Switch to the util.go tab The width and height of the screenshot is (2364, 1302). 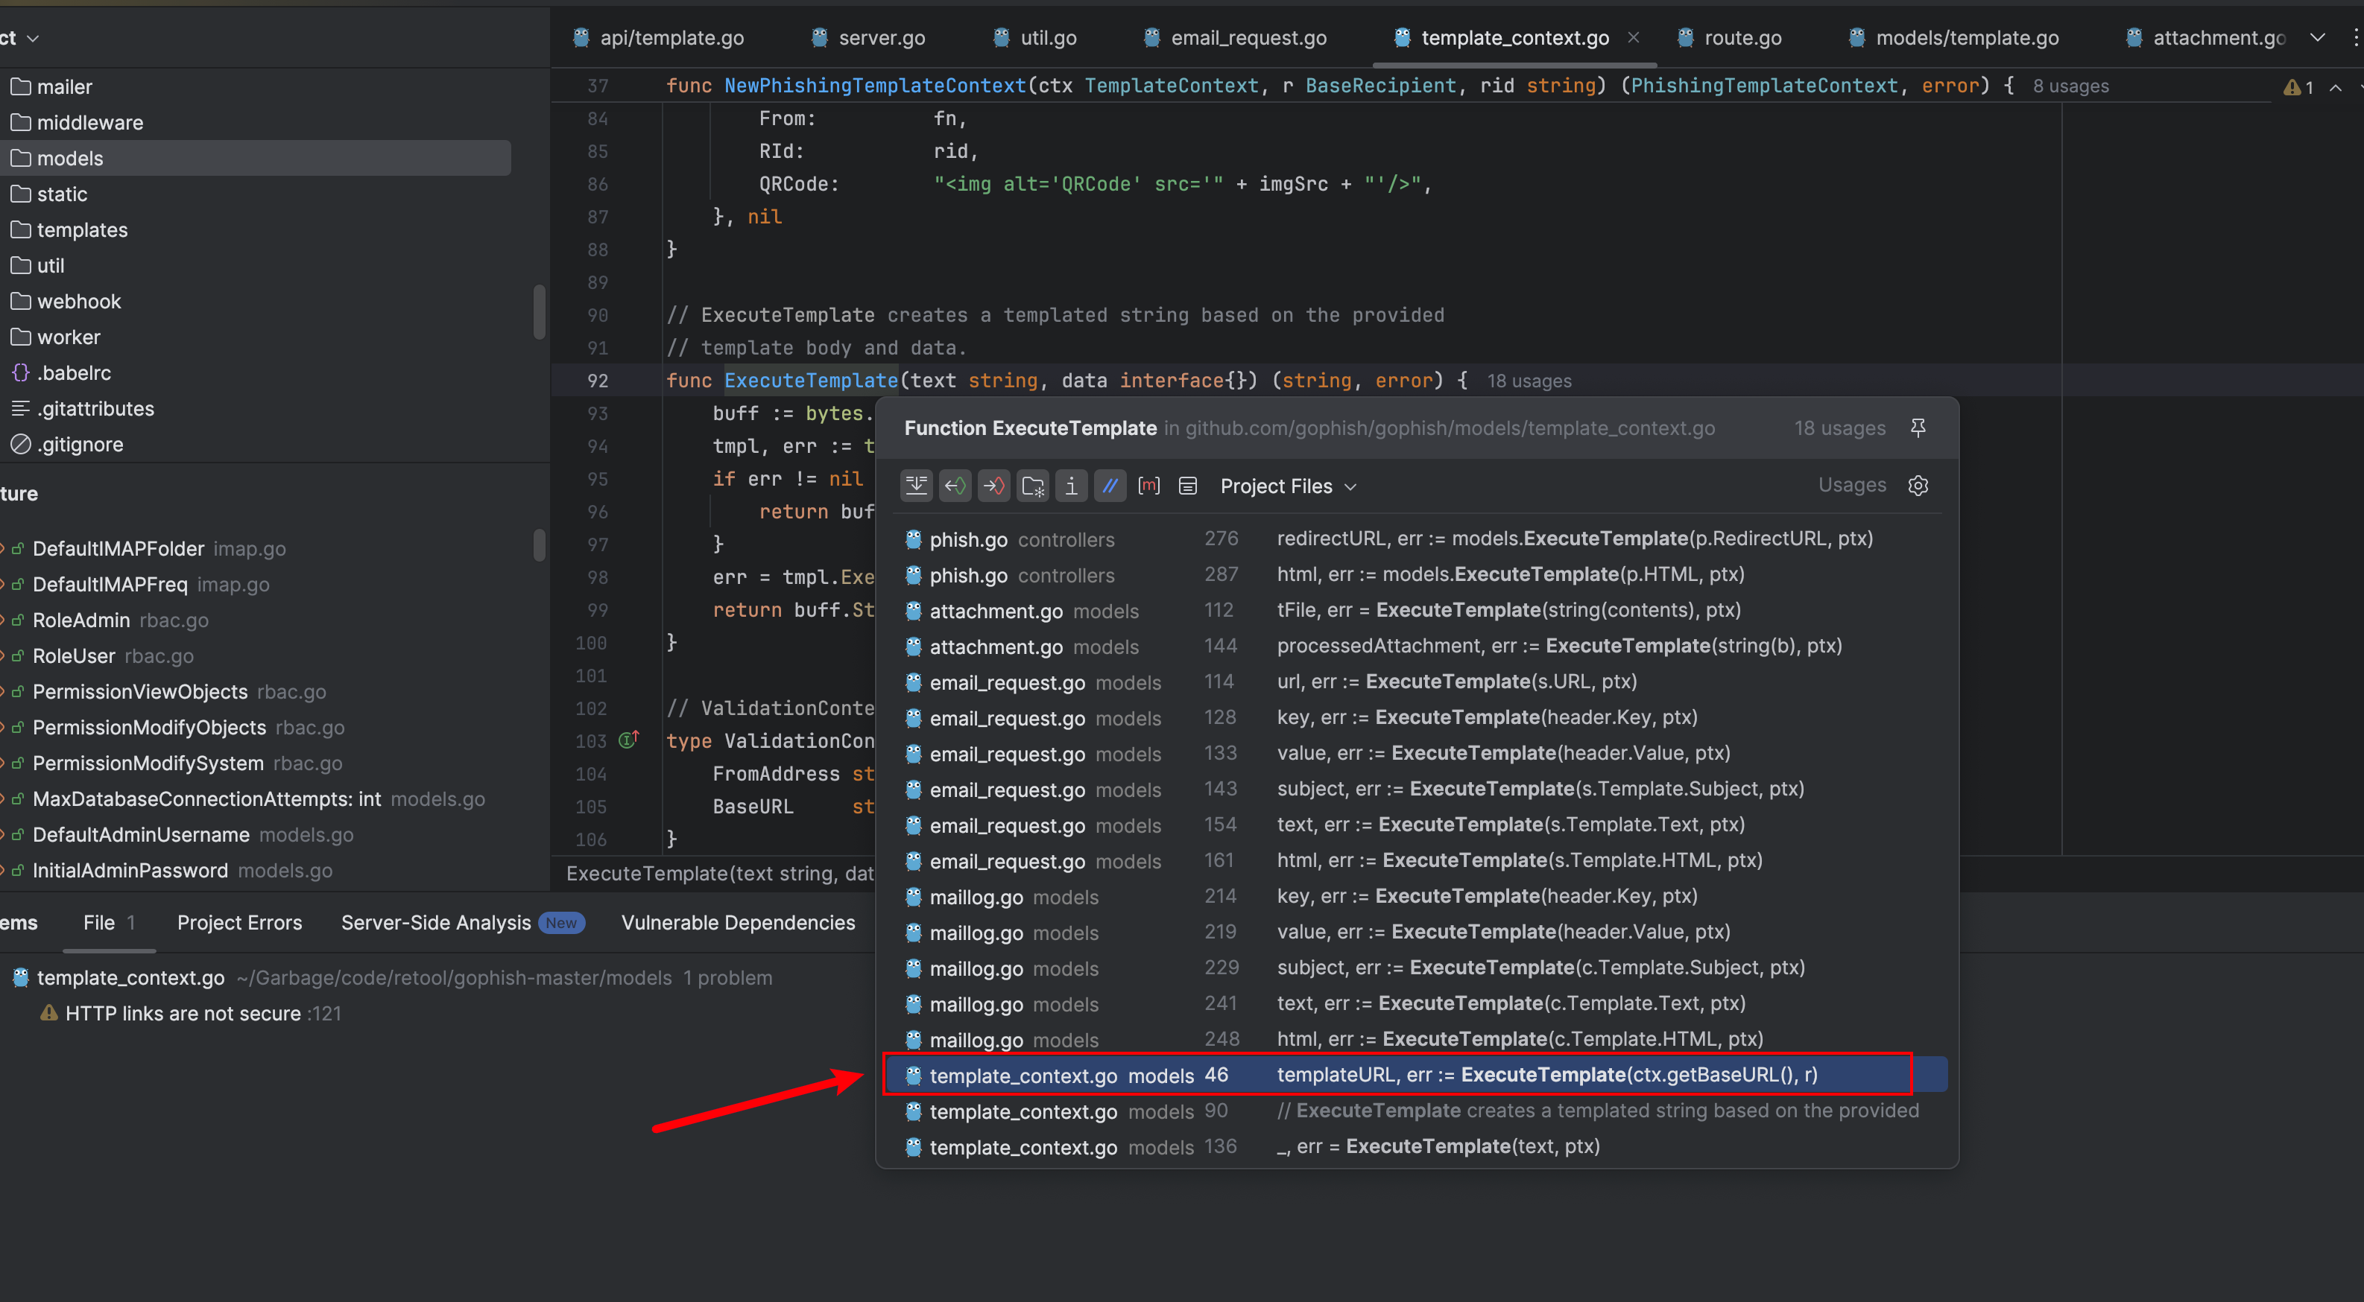[1036, 37]
